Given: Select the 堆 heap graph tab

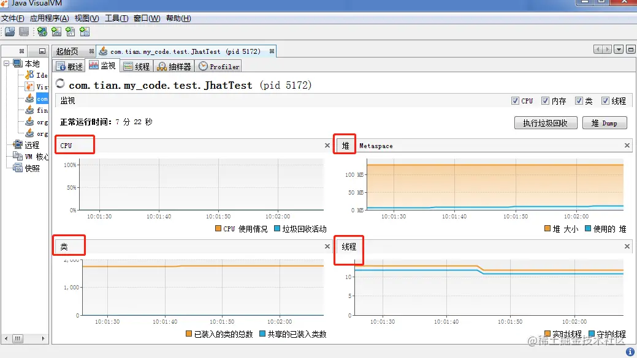Looking at the screenshot, I should pyautogui.click(x=345, y=146).
